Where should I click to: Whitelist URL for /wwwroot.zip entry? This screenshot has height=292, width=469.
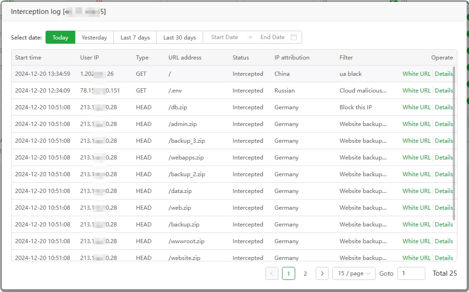[416, 241]
